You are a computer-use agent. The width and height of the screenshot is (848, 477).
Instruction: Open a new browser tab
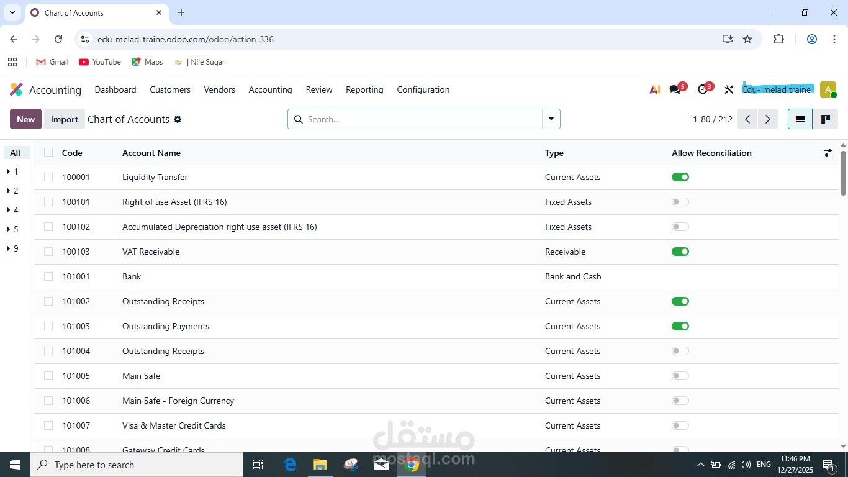click(x=181, y=12)
